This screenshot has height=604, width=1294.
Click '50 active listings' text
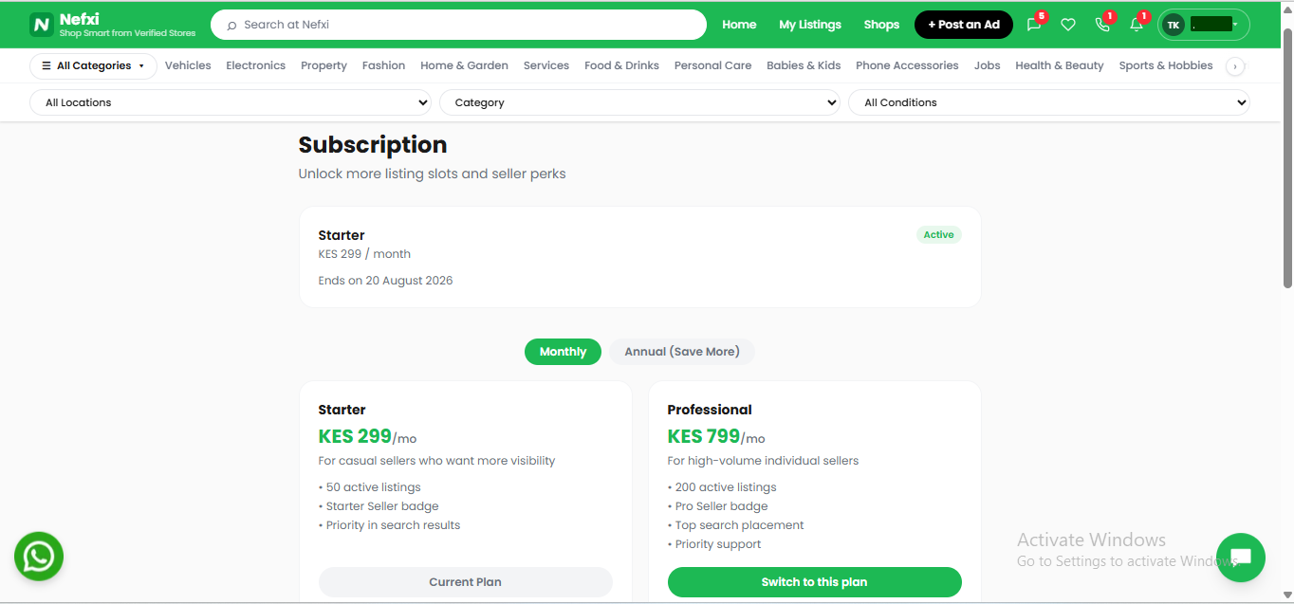tap(373, 487)
